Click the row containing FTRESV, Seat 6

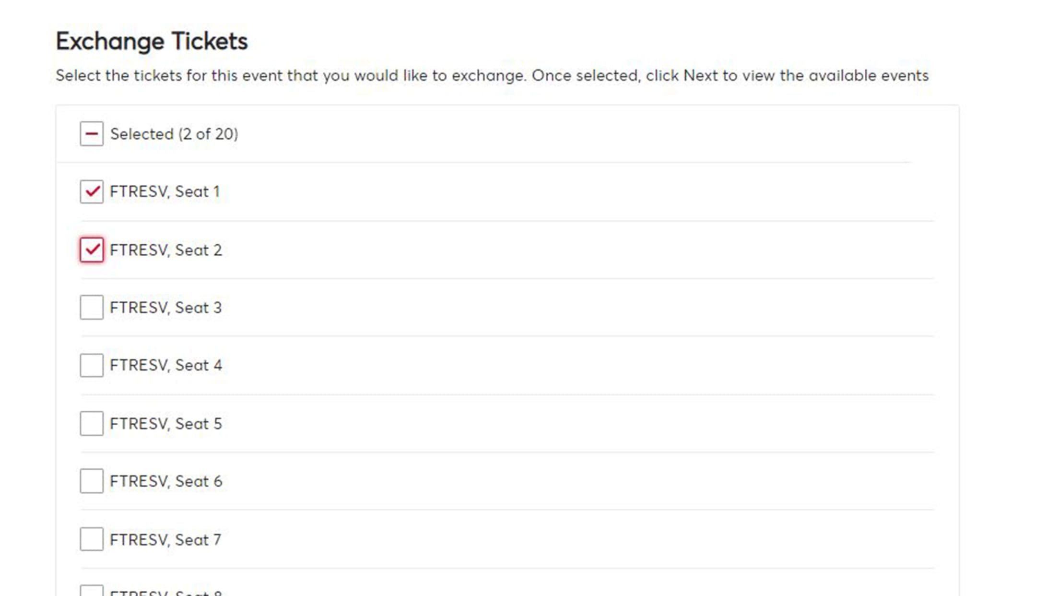point(480,481)
